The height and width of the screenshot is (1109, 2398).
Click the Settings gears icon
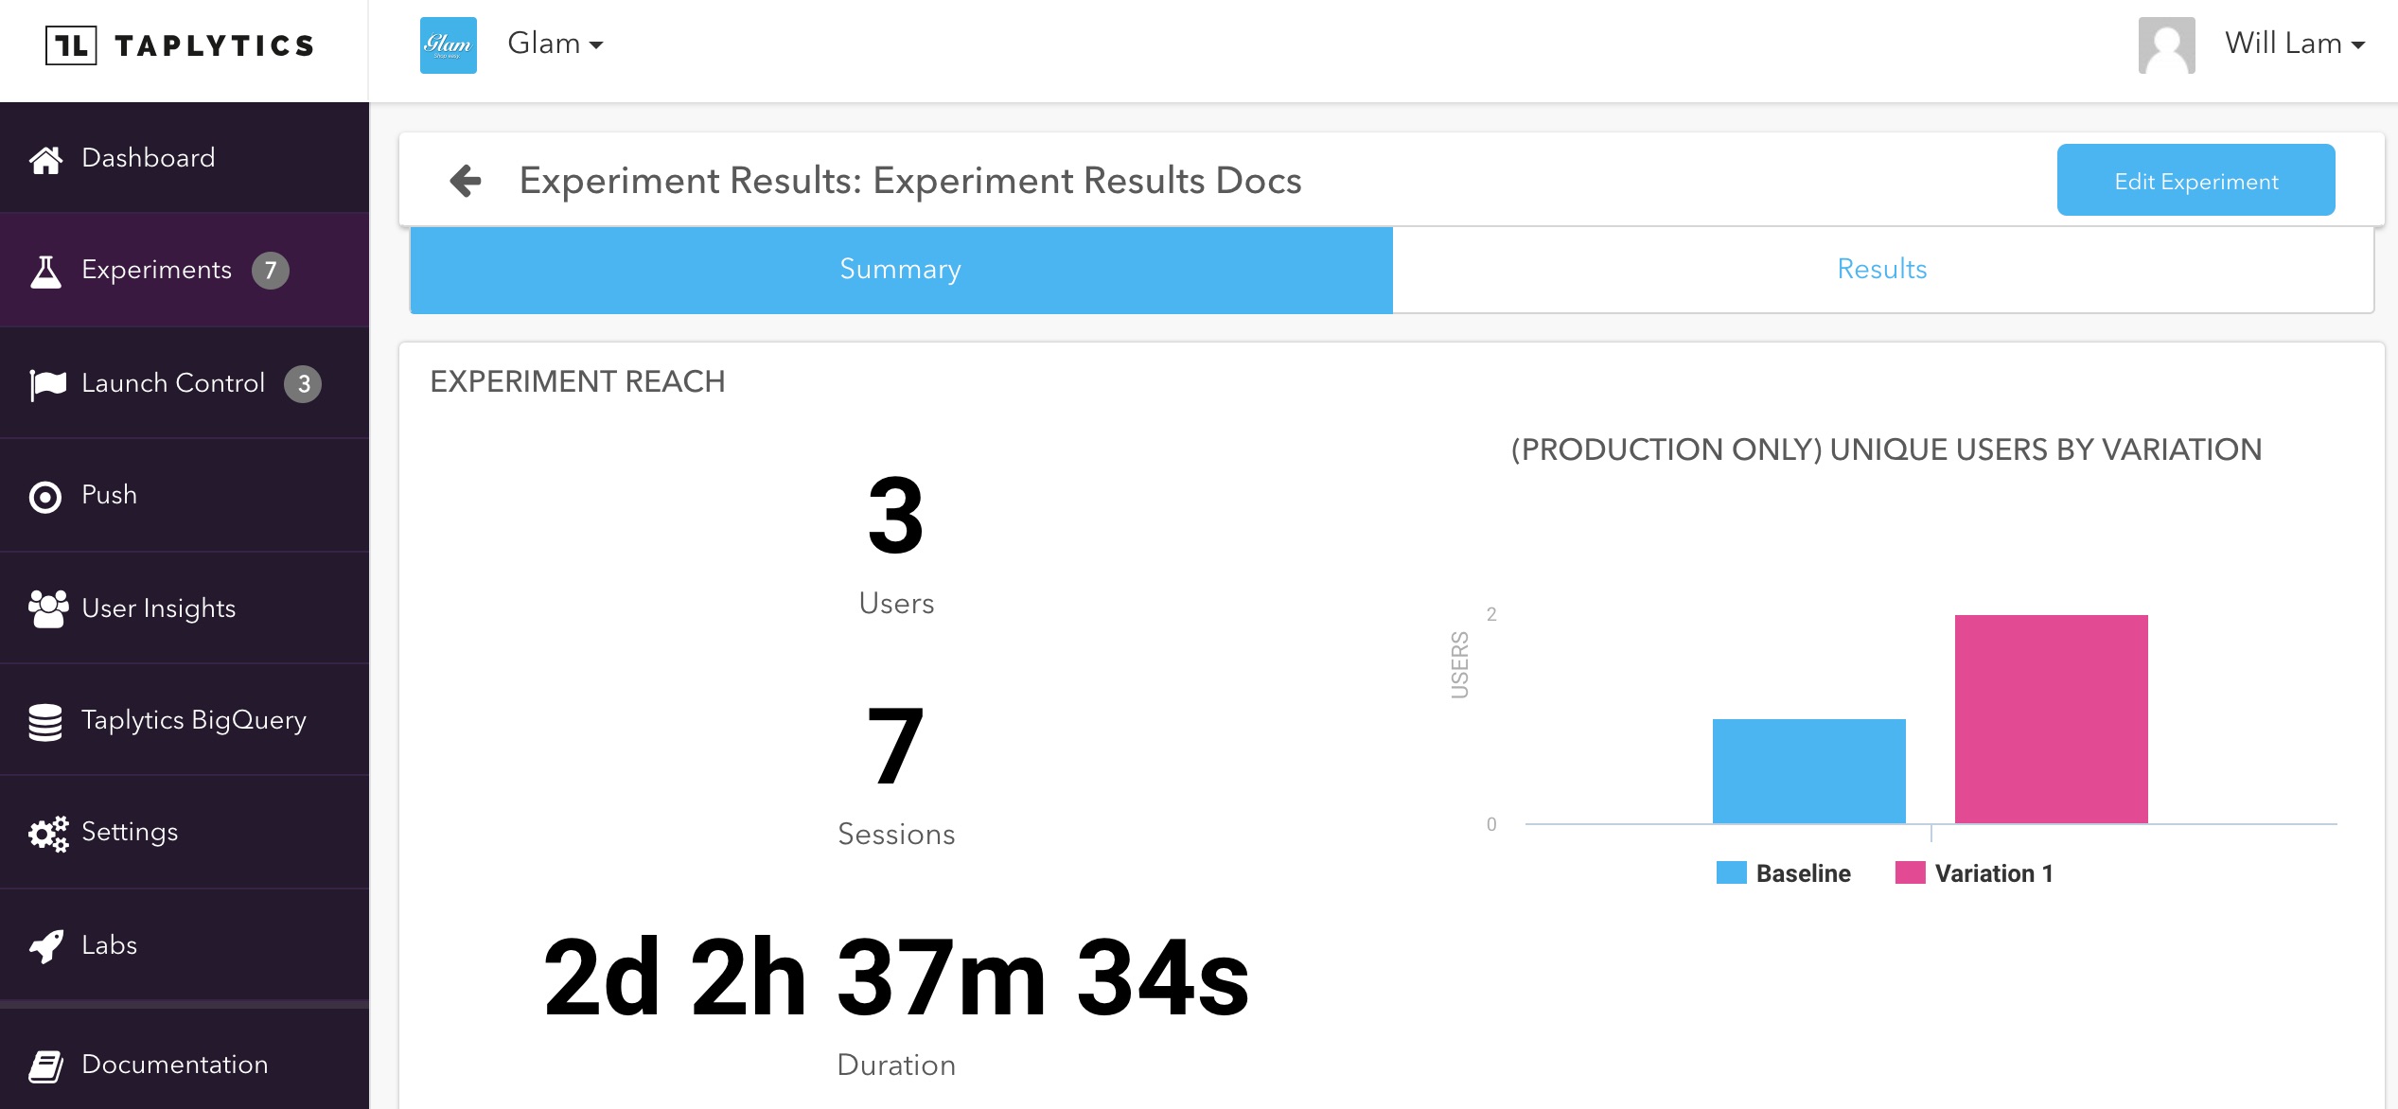pos(47,834)
